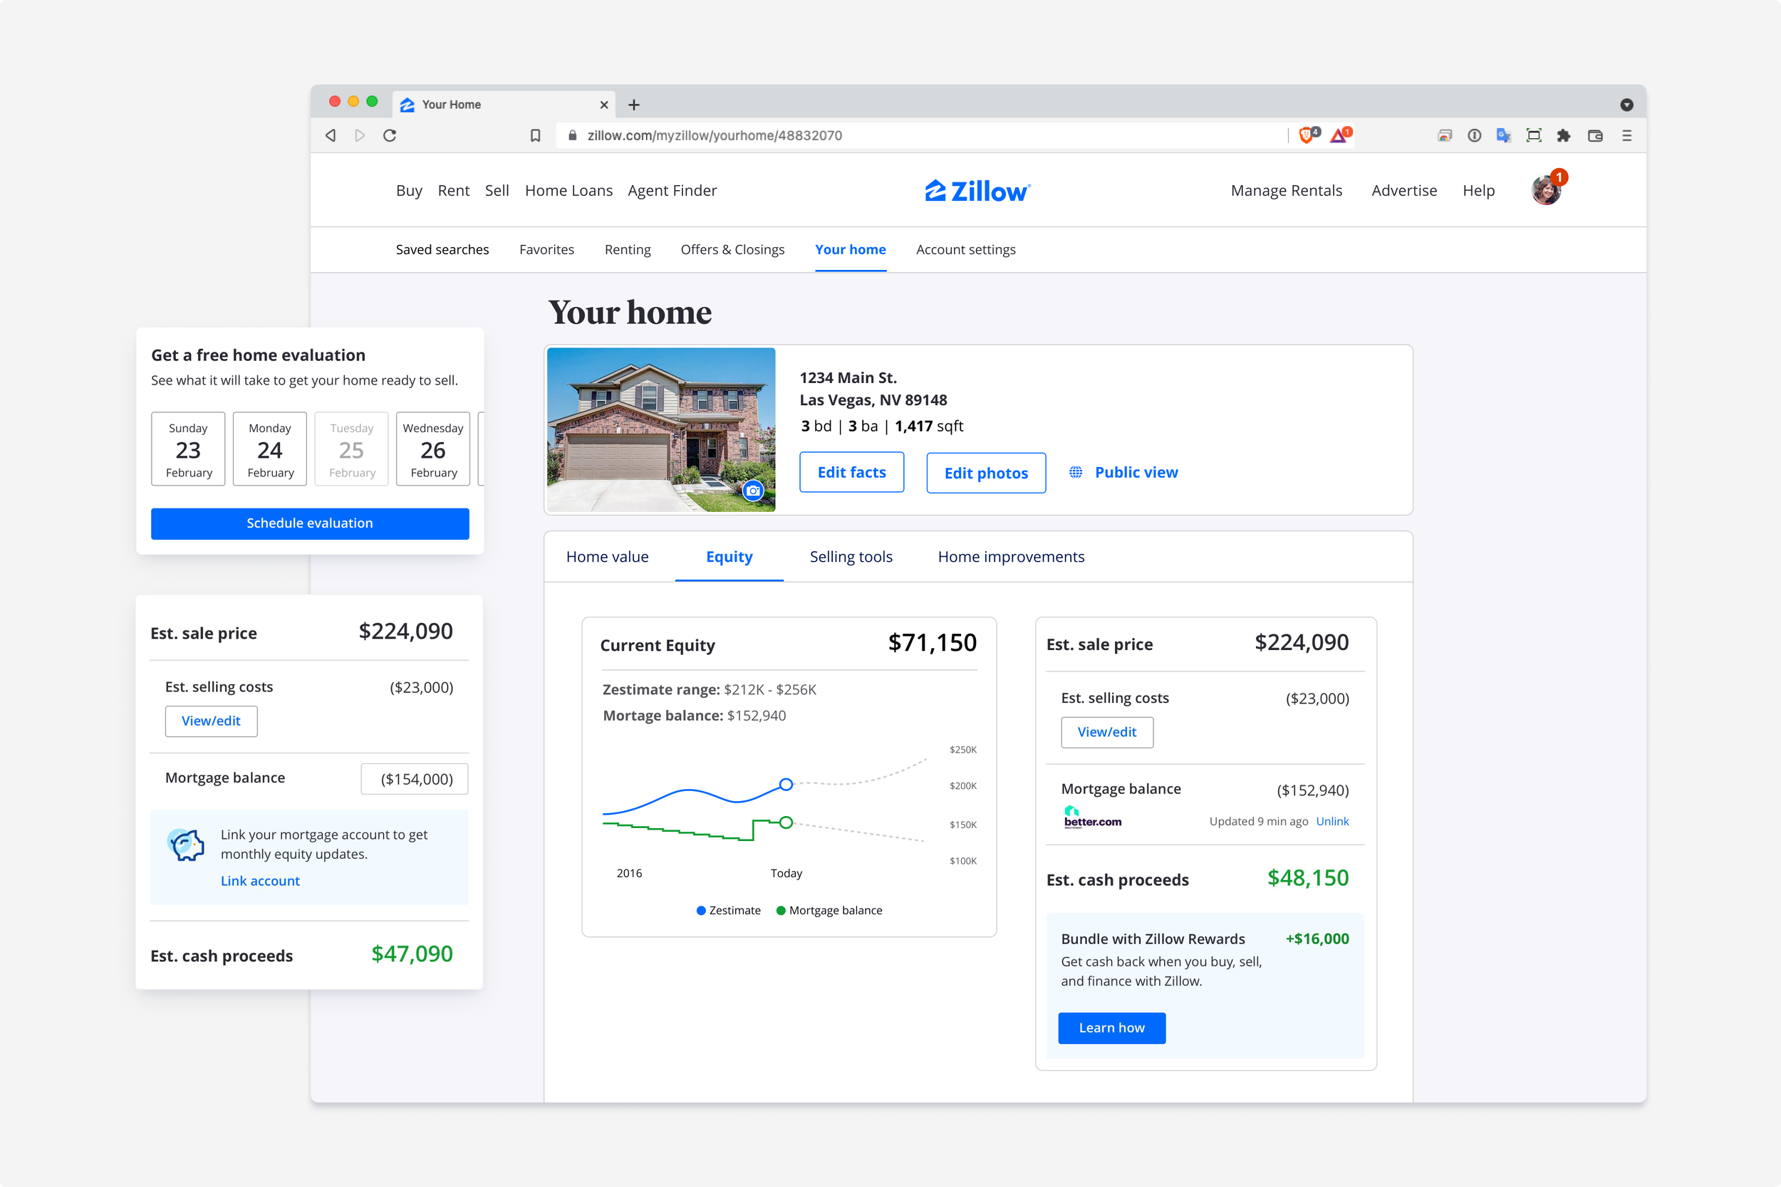This screenshot has height=1187, width=1781.
Task: Click the better.com logo
Action: pyautogui.click(x=1092, y=817)
